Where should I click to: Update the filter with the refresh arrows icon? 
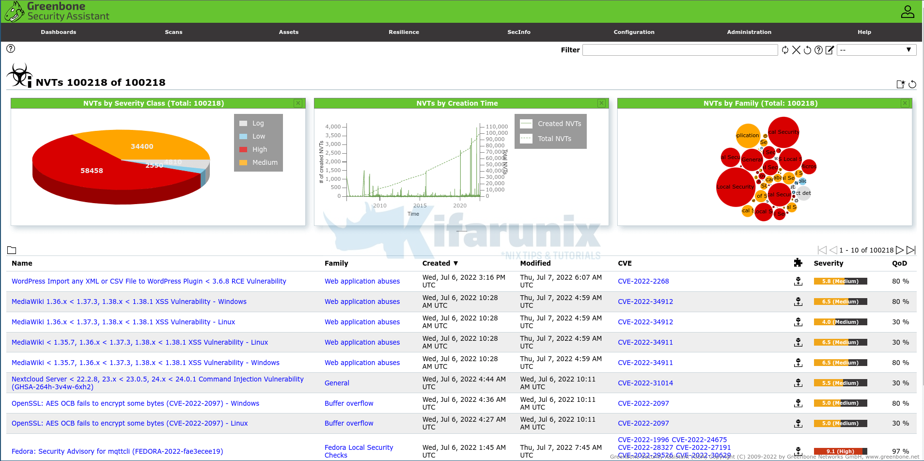pos(785,50)
